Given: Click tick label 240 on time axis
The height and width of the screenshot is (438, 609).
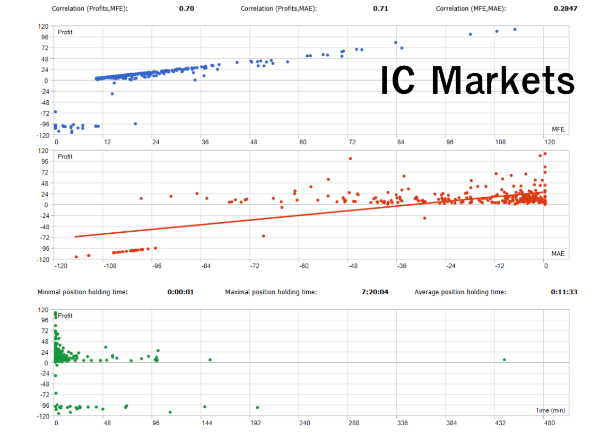Looking at the screenshot, I should 304,423.
